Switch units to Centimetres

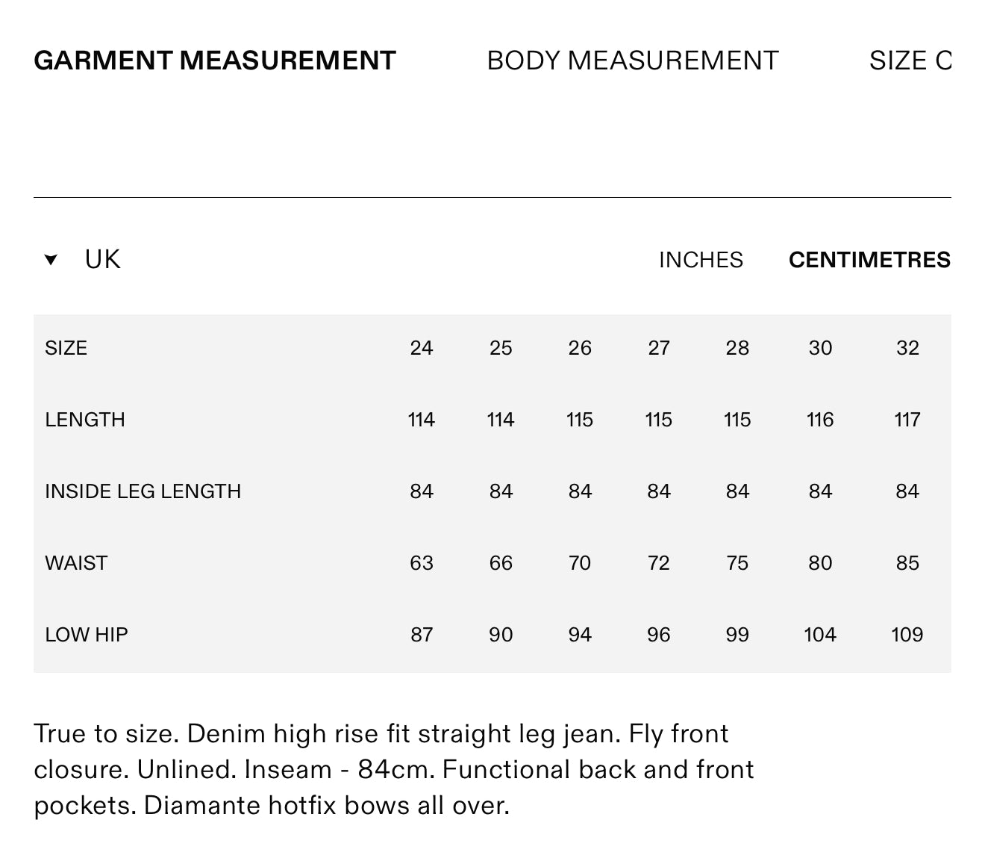point(869,260)
